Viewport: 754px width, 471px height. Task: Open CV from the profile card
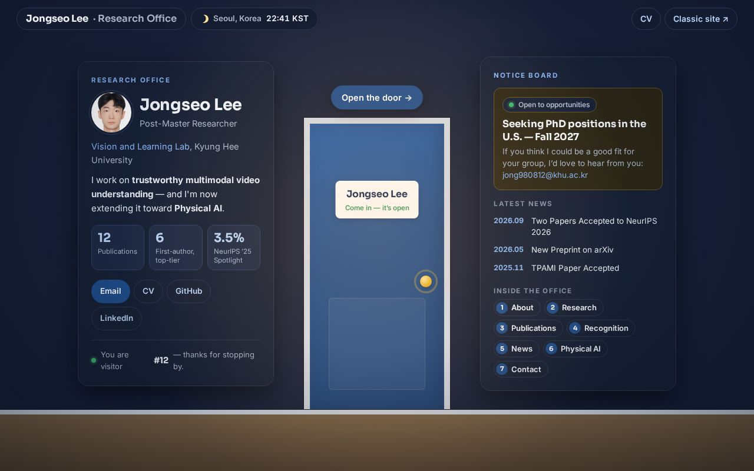click(x=148, y=291)
